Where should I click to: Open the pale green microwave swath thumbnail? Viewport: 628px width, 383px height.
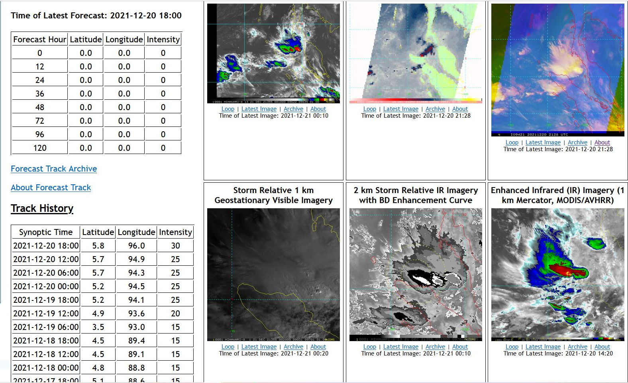tap(416, 53)
